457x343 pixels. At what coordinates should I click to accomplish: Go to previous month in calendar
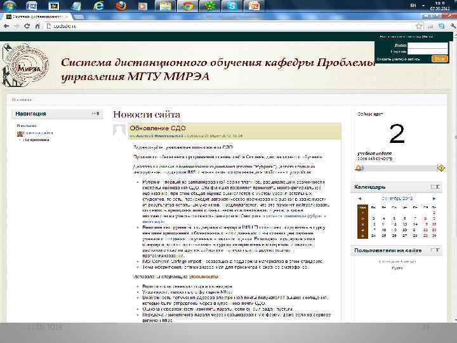360,198
